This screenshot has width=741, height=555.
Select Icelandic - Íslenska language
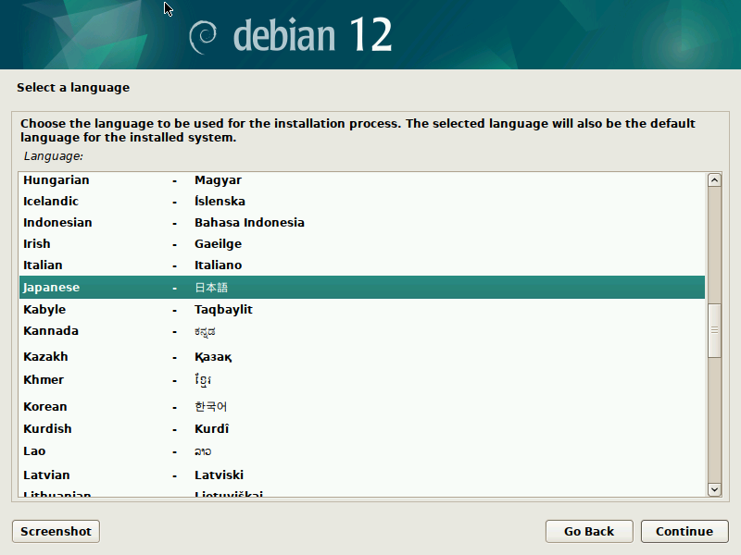362,202
